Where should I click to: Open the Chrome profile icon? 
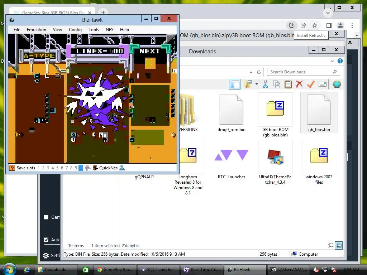(x=340, y=25)
